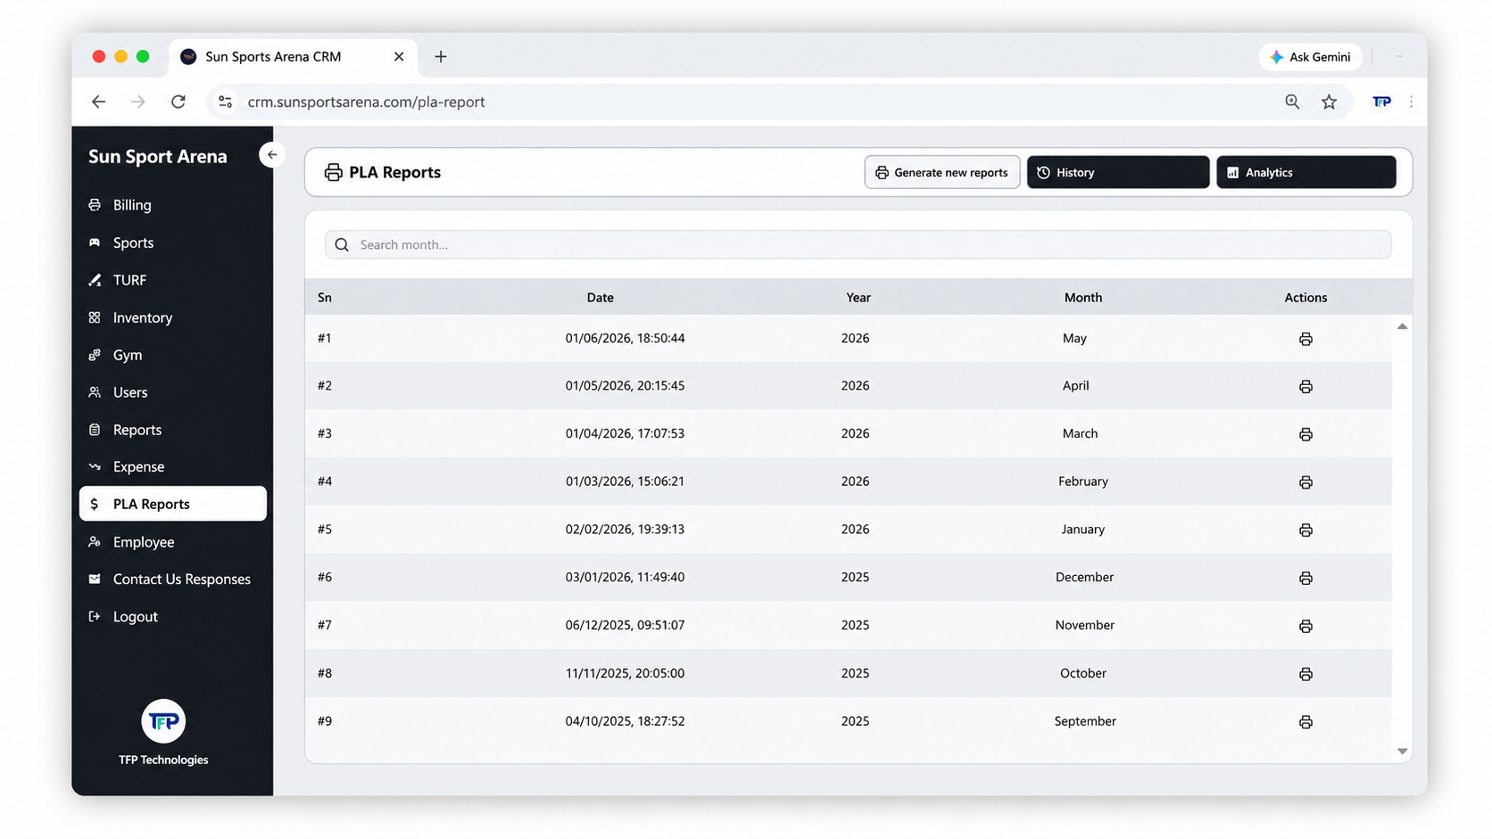Click the TFP Technologies logo
Image resolution: width=1492 pixels, height=839 pixels.
click(x=163, y=721)
